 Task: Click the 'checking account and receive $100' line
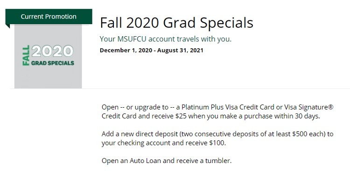click(x=164, y=143)
